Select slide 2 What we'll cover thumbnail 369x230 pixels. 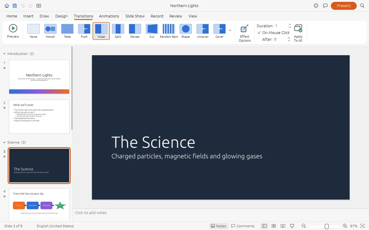coord(39,117)
